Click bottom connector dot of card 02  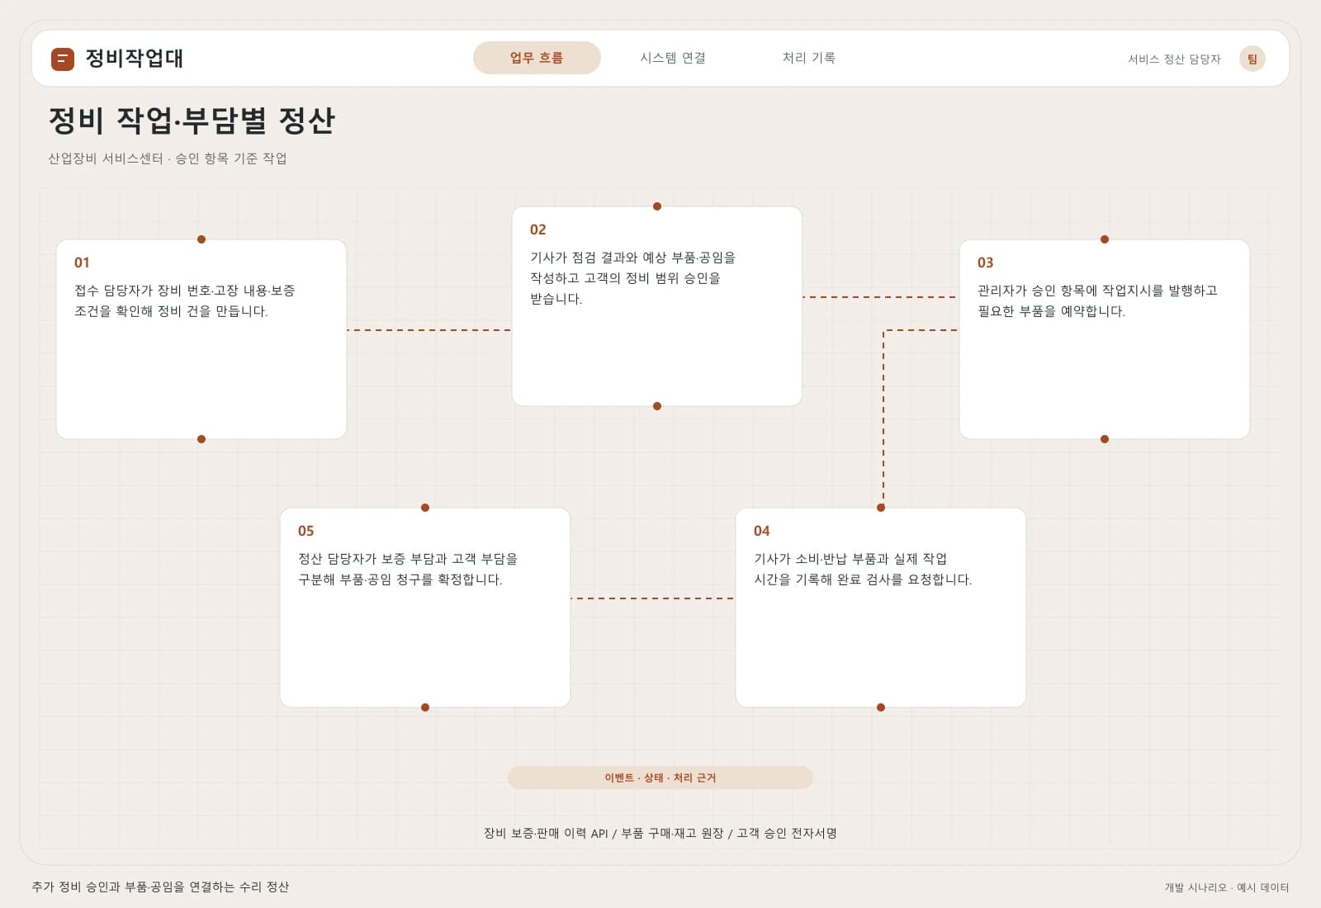[657, 406]
